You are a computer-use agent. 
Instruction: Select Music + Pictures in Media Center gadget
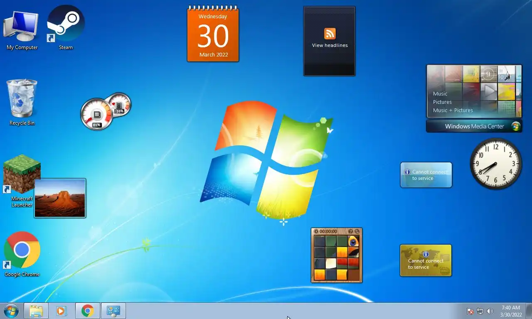pos(453,110)
